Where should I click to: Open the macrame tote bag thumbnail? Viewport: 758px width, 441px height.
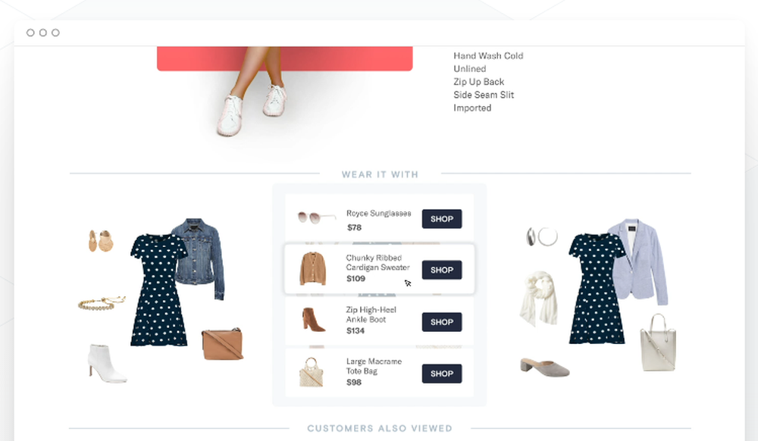(x=311, y=372)
